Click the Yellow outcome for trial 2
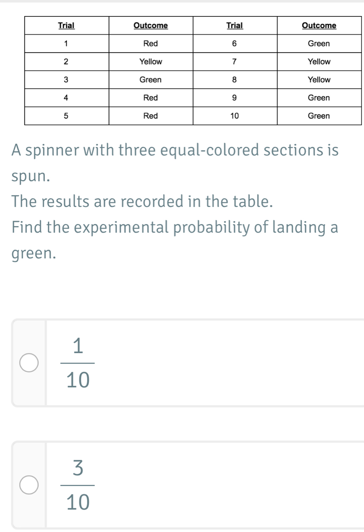Screen dimensions: 364x532 pyautogui.click(x=151, y=62)
